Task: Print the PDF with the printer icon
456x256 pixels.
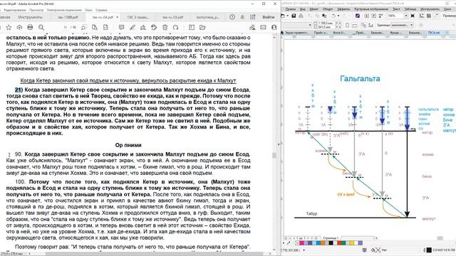Action: point(30,27)
